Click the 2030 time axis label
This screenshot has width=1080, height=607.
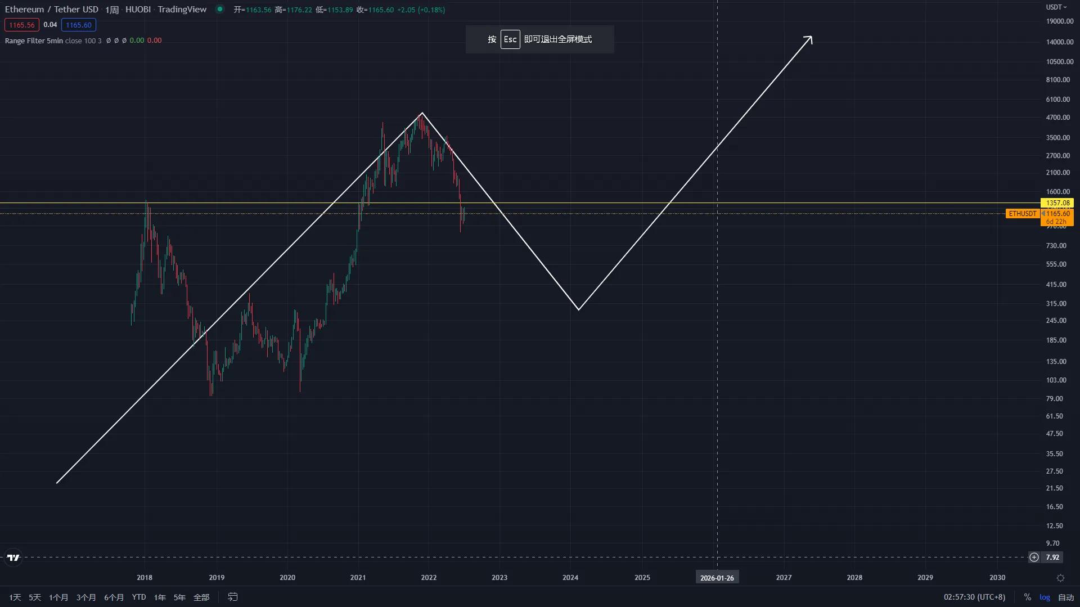tap(997, 577)
